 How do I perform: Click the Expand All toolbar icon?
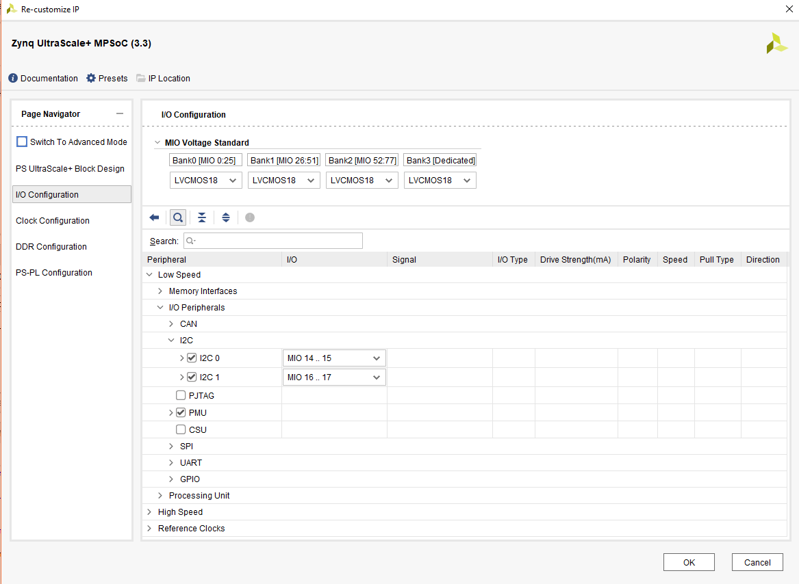point(226,217)
